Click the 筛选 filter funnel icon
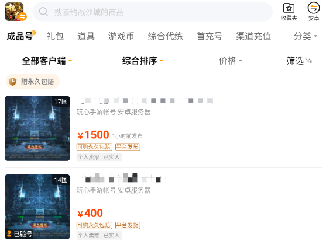The height and width of the screenshot is (241, 326). (308, 61)
